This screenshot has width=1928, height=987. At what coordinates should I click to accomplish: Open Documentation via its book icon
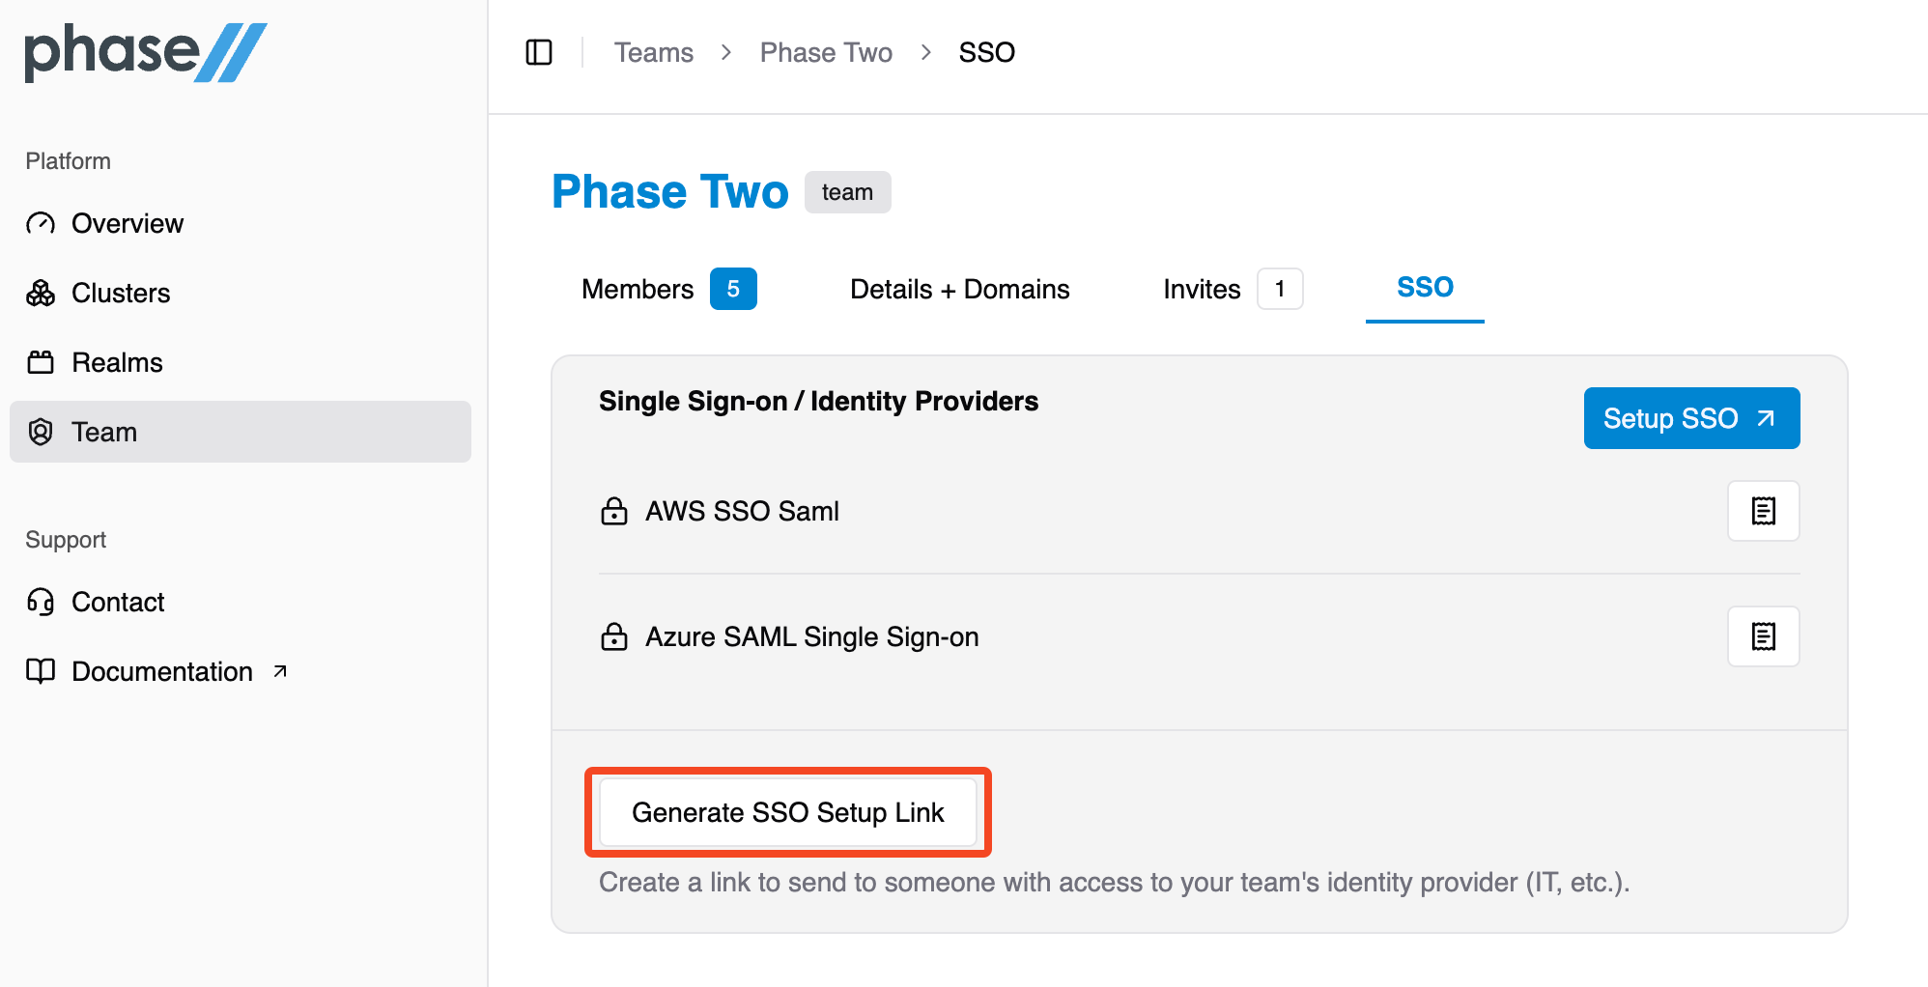pyautogui.click(x=41, y=671)
